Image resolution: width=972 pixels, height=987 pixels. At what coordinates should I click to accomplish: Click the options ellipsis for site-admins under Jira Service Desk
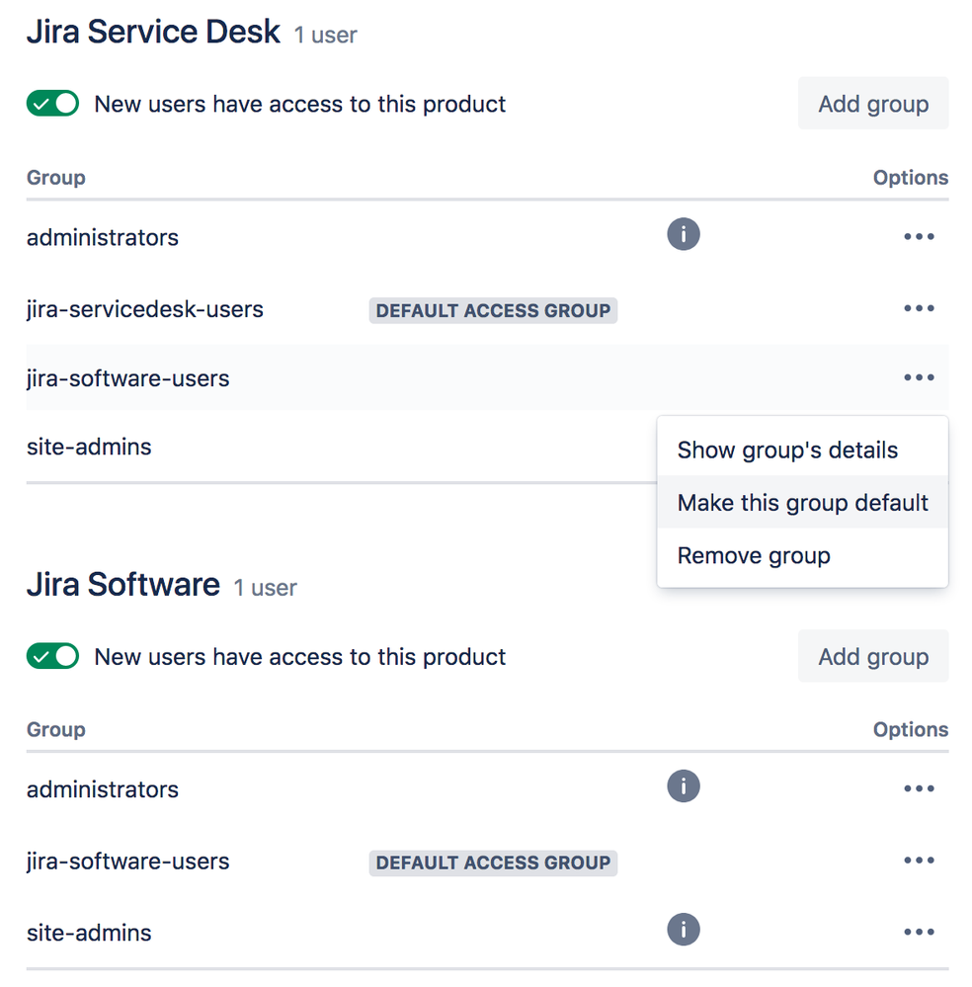click(919, 447)
